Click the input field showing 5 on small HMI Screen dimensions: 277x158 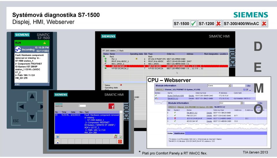(x=82, y=106)
